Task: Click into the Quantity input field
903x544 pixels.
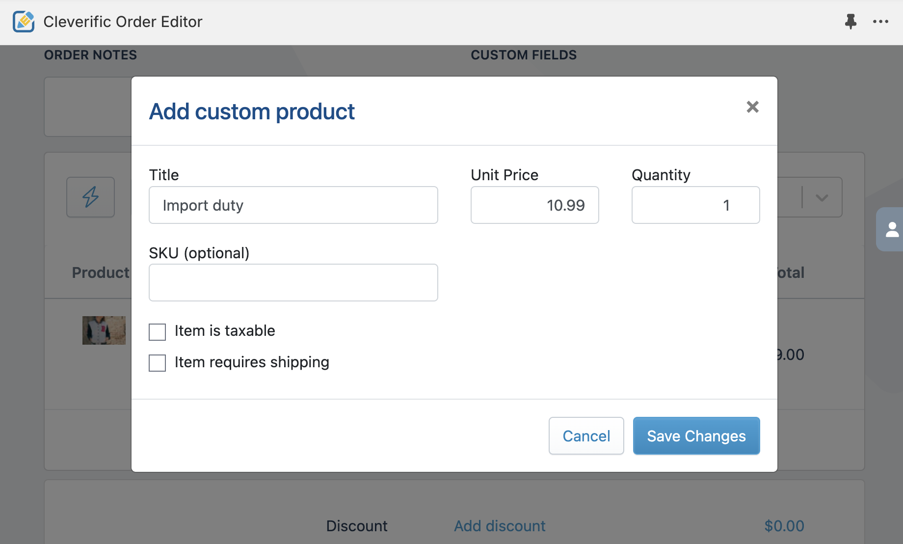Action: click(x=696, y=205)
